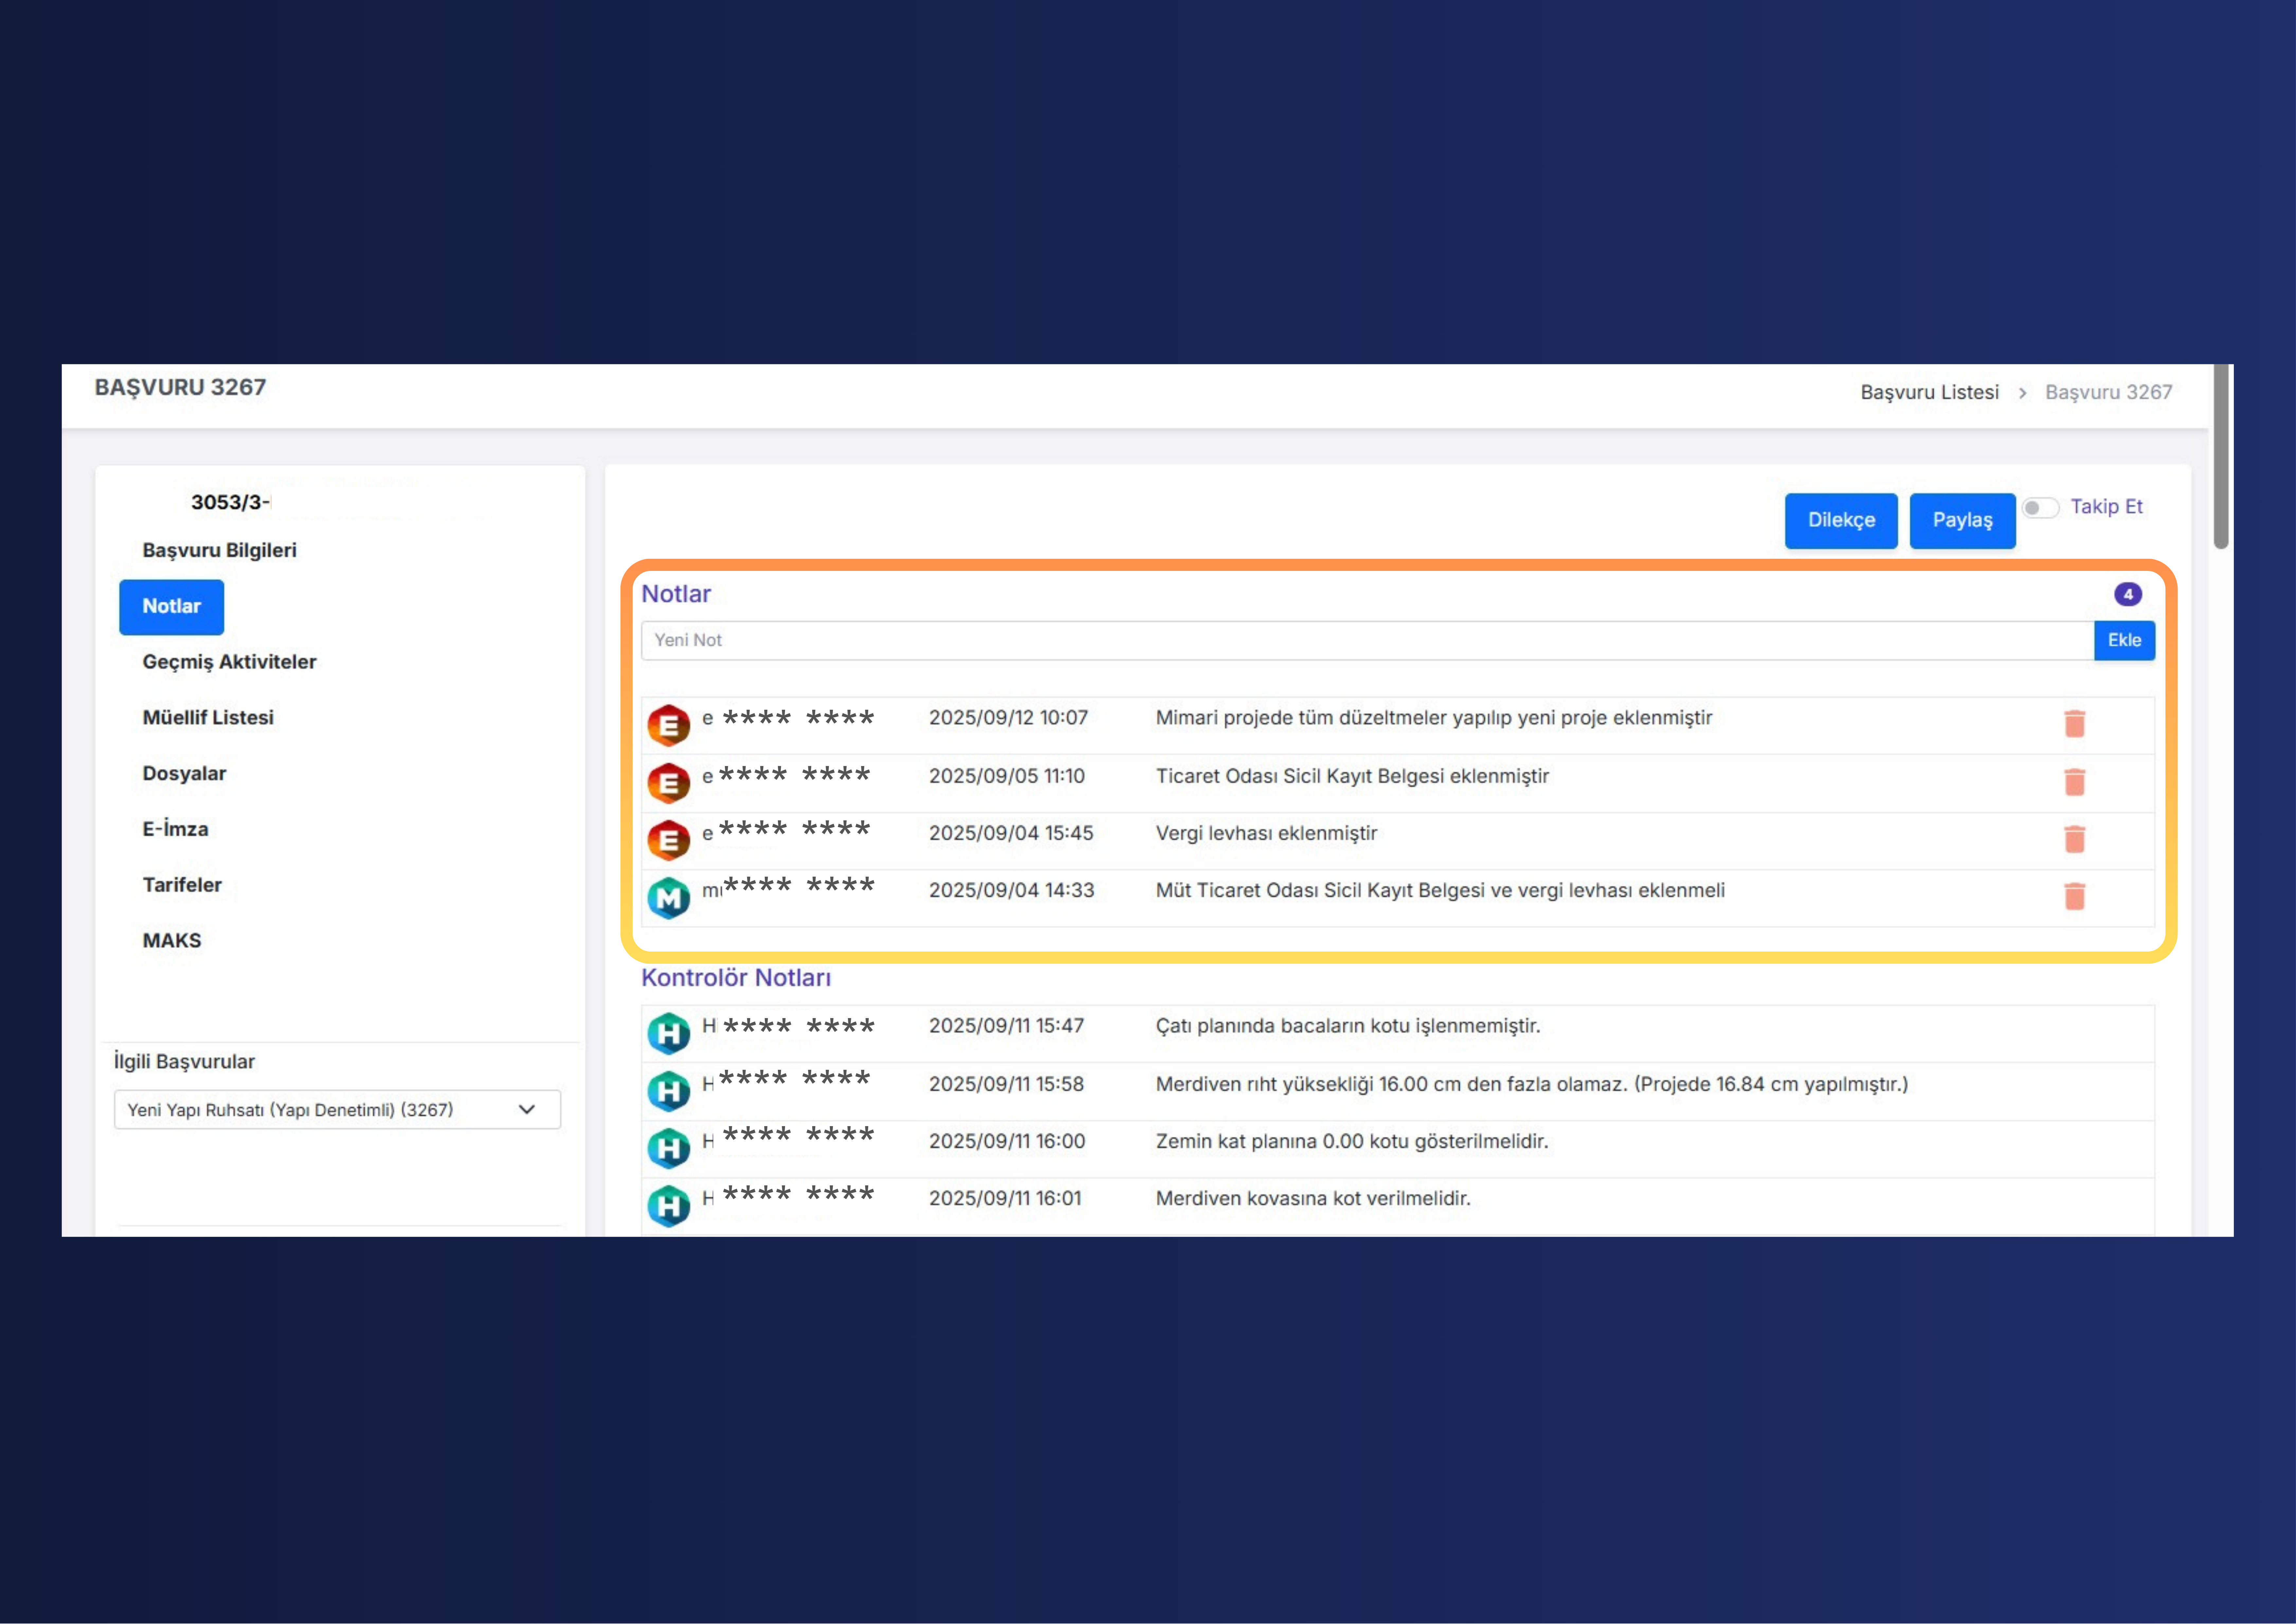Open Başvuru Bilgileri section
The width and height of the screenshot is (2296, 1624).
click(219, 550)
